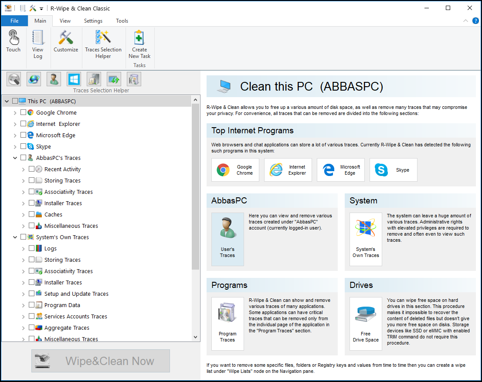
Task: Click the tree scrollbar up arrow
Action: 196,100
